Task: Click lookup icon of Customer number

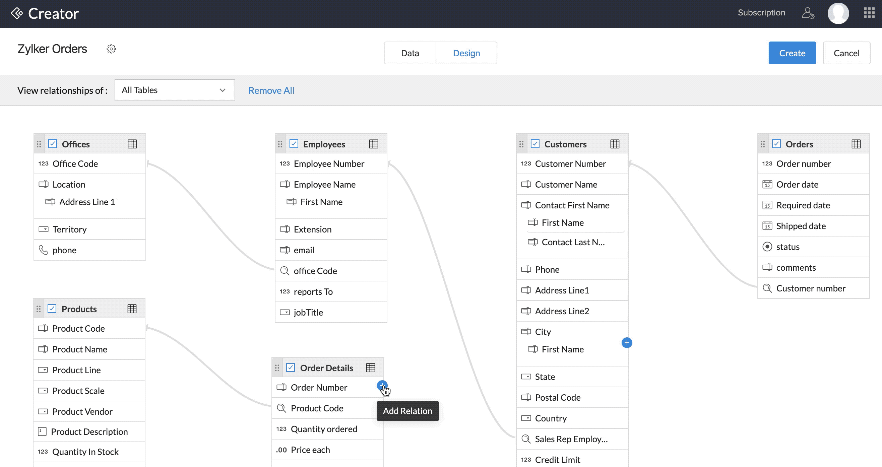Action: click(x=767, y=288)
